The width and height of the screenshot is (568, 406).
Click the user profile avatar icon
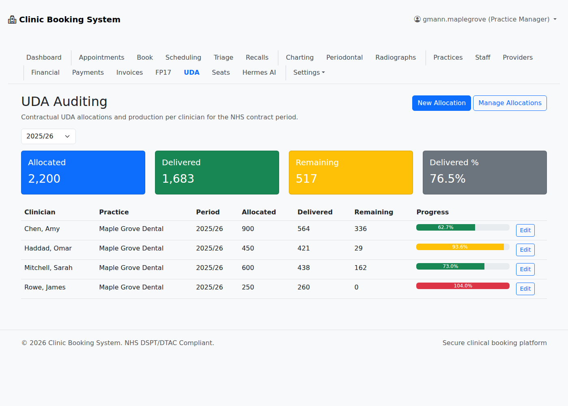(x=417, y=19)
